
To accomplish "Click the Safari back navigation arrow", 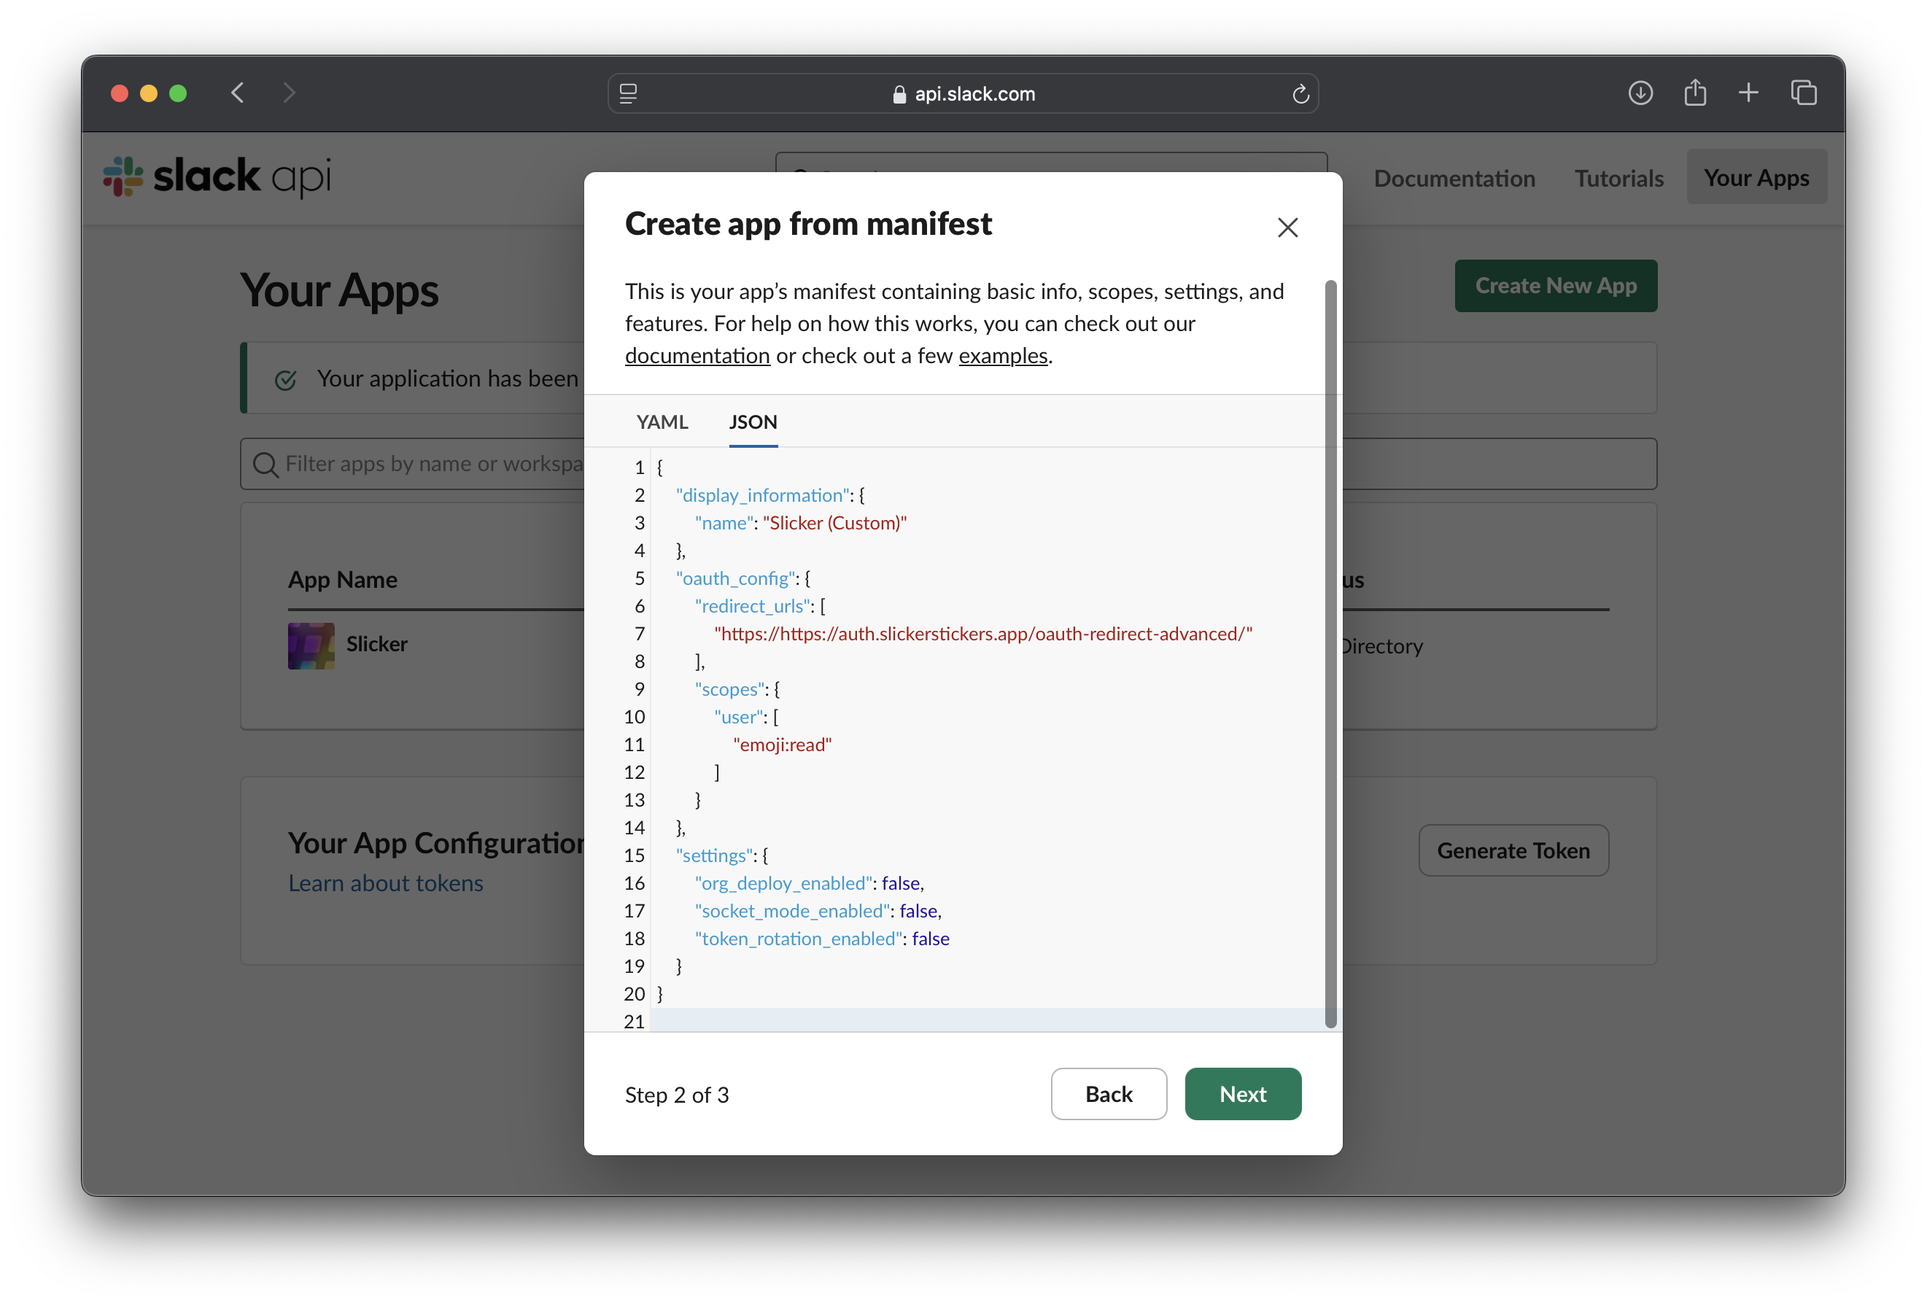I will (x=238, y=93).
